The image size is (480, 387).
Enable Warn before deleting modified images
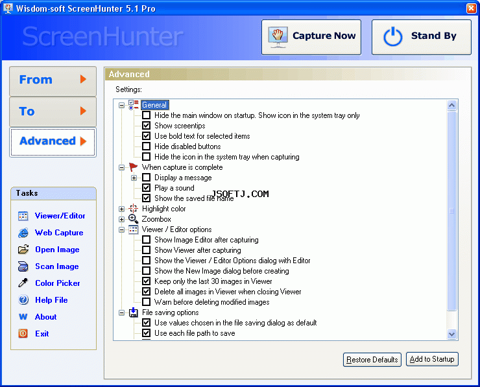147,302
